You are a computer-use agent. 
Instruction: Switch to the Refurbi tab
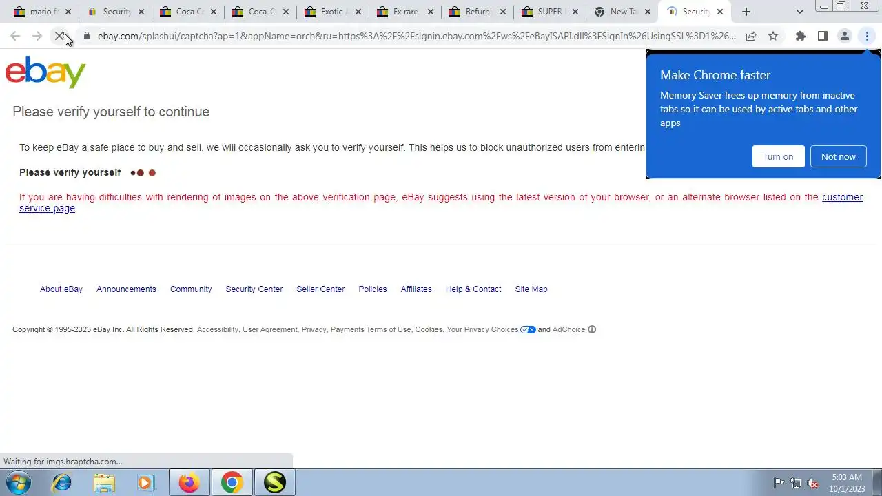click(479, 12)
